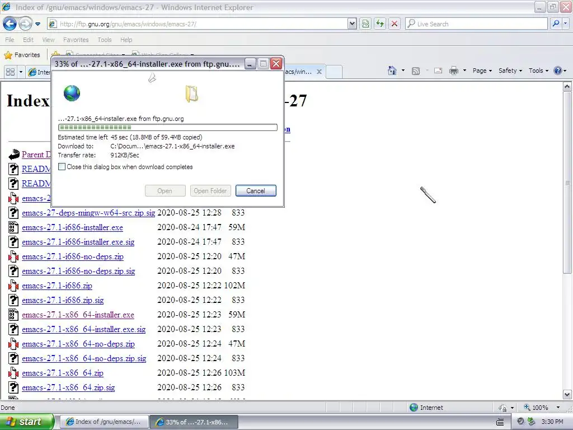Click the RSS Feeds icon
The width and height of the screenshot is (573, 430).
[x=416, y=71]
